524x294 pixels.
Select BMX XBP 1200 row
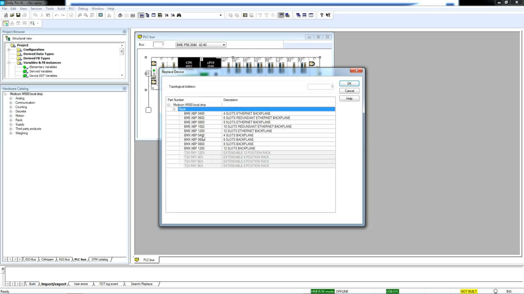tap(251, 148)
